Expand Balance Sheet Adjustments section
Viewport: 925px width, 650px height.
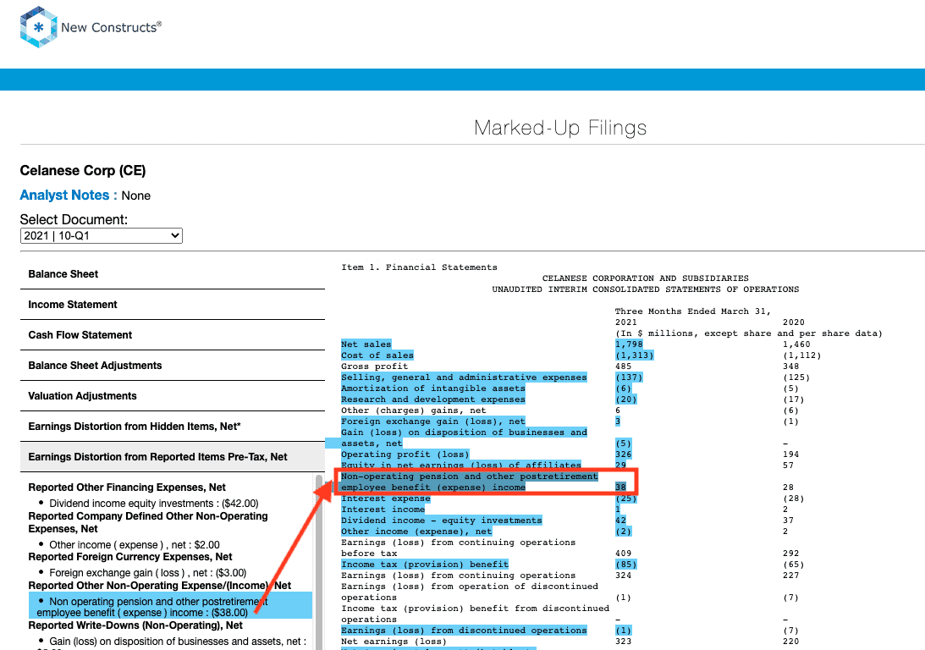click(x=173, y=366)
